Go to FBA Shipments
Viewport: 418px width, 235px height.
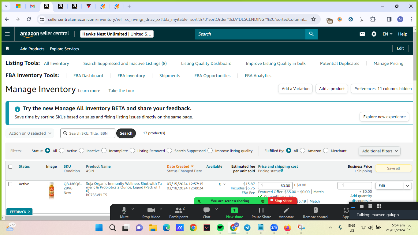point(170,76)
